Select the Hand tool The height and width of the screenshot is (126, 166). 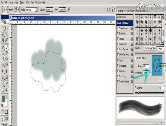coord(3,90)
